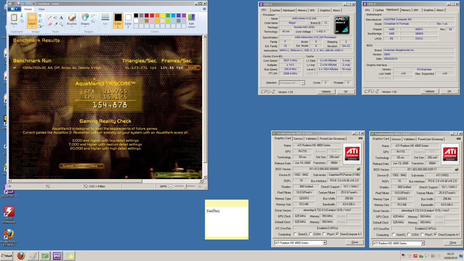464x261 pixels.
Task: Zoom out using the minus button in Paint
Action: click(x=170, y=186)
